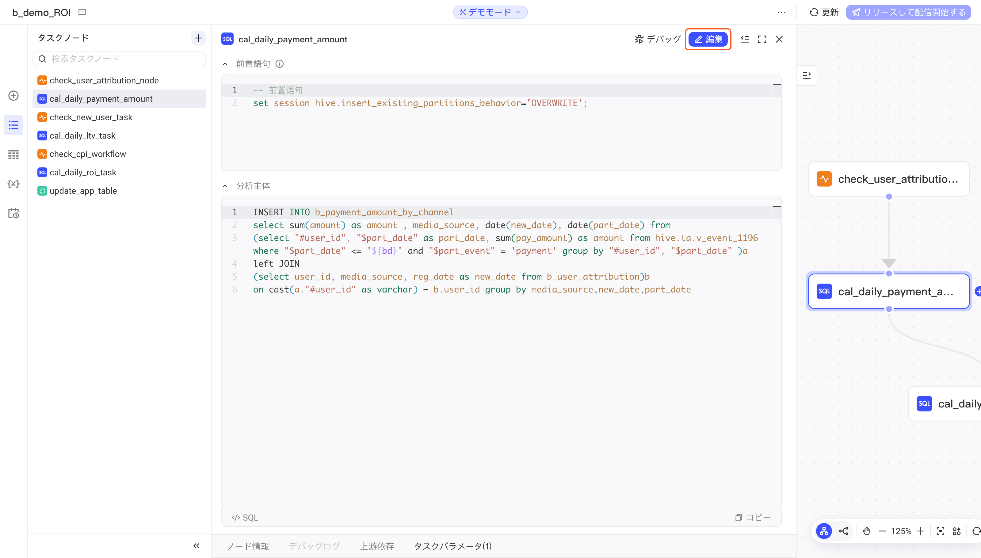
Task: Open the circle-plus create icon in left sidebar
Action: point(13,96)
